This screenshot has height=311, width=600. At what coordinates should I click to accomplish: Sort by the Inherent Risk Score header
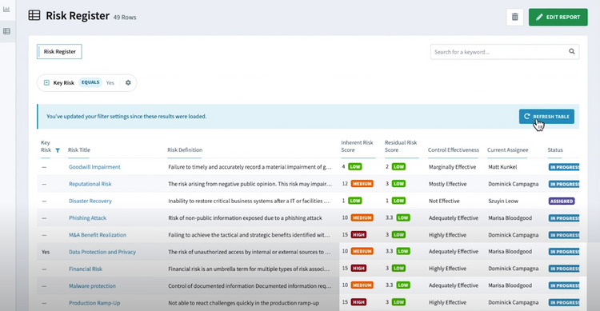click(x=357, y=146)
